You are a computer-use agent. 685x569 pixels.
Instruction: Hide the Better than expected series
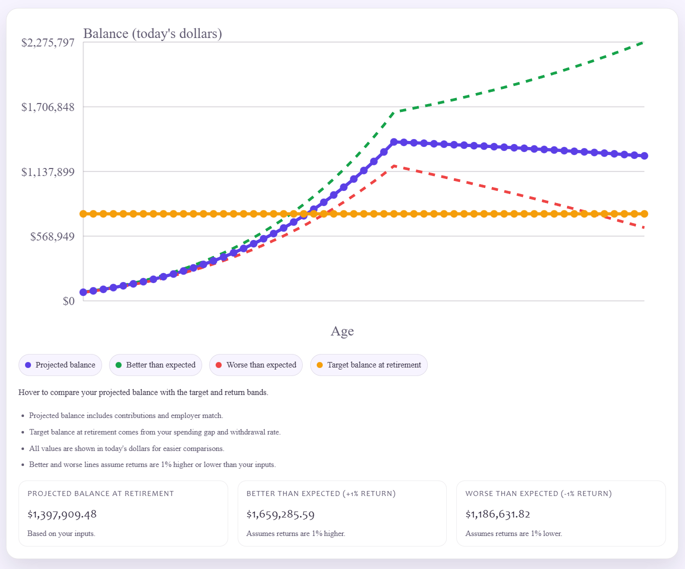coord(156,365)
